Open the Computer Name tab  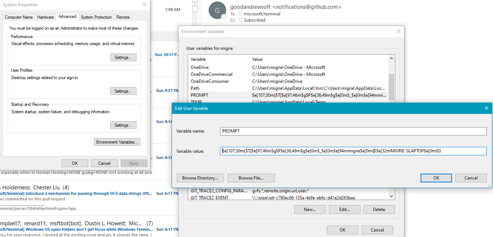(19, 17)
